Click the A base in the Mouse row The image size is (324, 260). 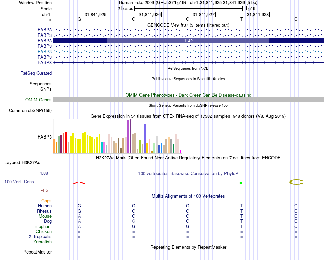coord(79,216)
